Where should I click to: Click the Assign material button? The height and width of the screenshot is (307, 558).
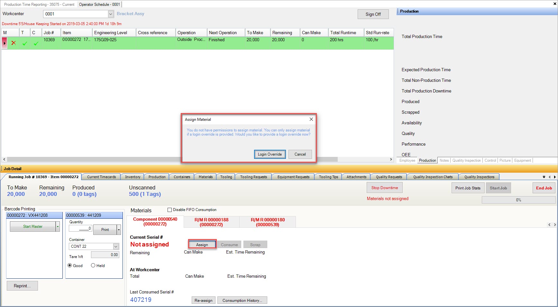pos(202,245)
